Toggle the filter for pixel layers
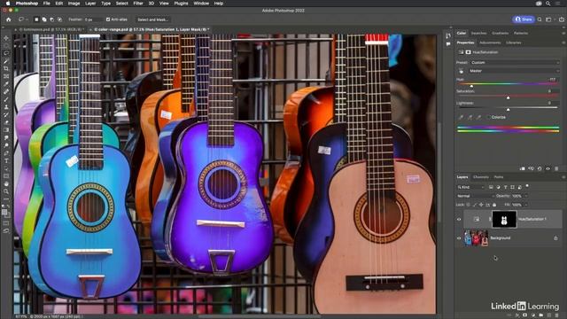The height and width of the screenshot is (319, 567). click(x=491, y=187)
